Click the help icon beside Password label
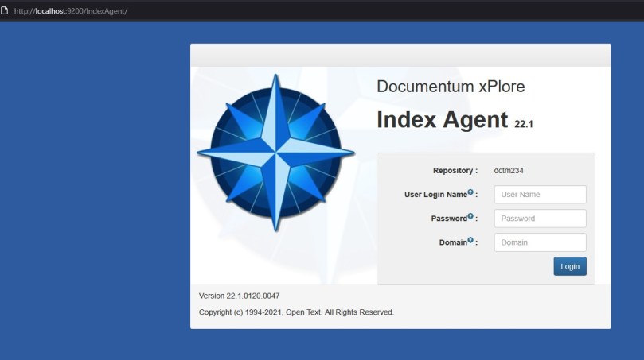This screenshot has height=360, width=644. (x=470, y=216)
